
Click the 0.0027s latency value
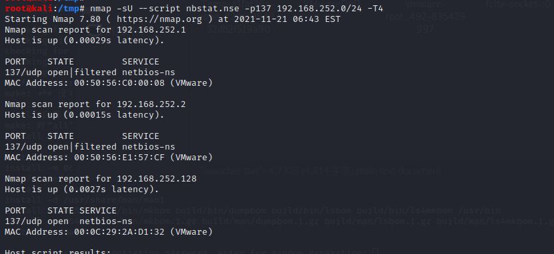pos(87,190)
